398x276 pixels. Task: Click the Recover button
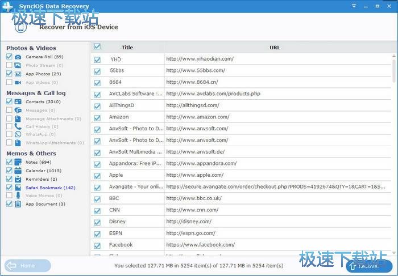(x=369, y=266)
